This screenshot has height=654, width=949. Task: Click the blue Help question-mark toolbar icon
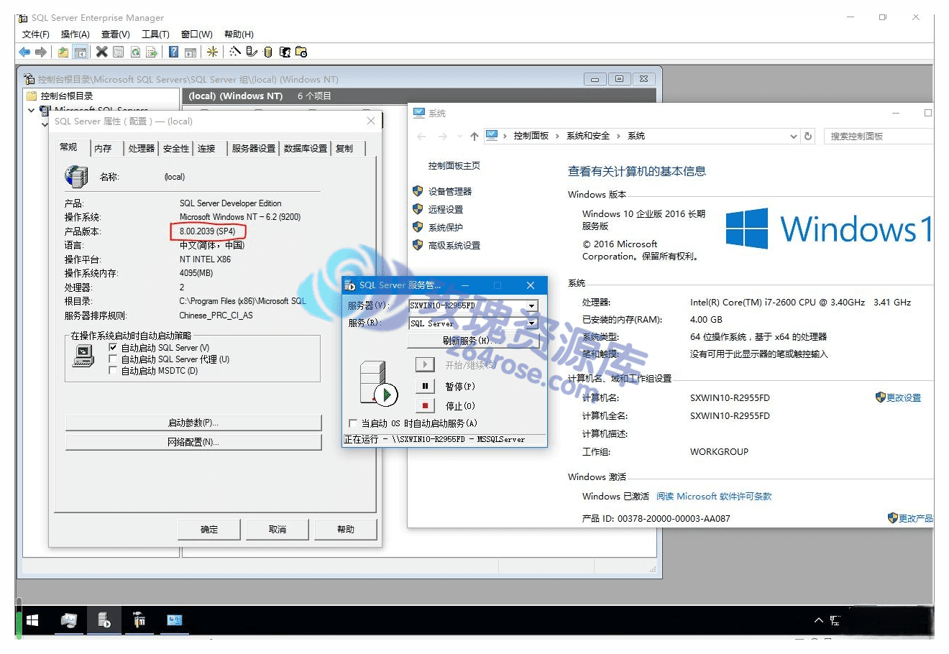pos(173,52)
